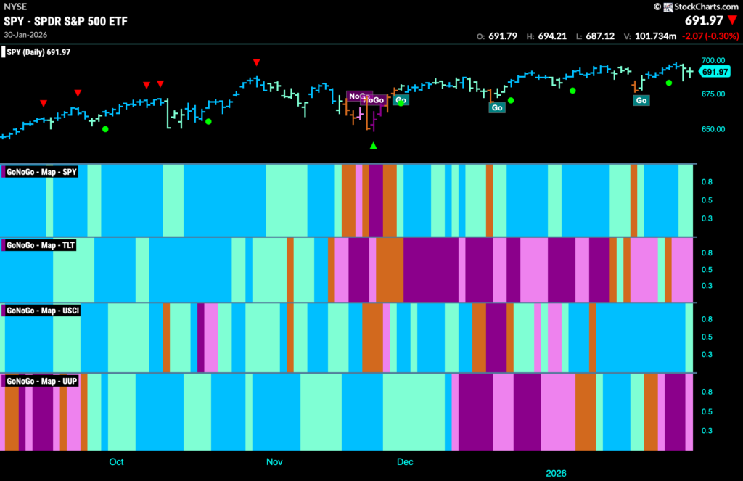743x481 pixels.
Task: Click the SPY (Daily) 691.97 legend label
Action: pos(38,52)
